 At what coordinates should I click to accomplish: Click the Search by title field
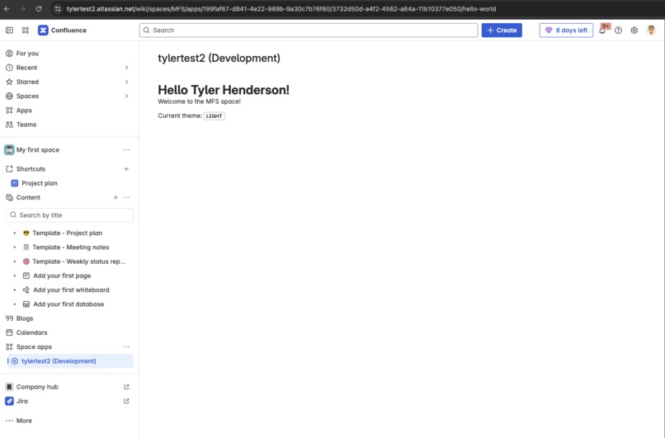[x=69, y=215]
